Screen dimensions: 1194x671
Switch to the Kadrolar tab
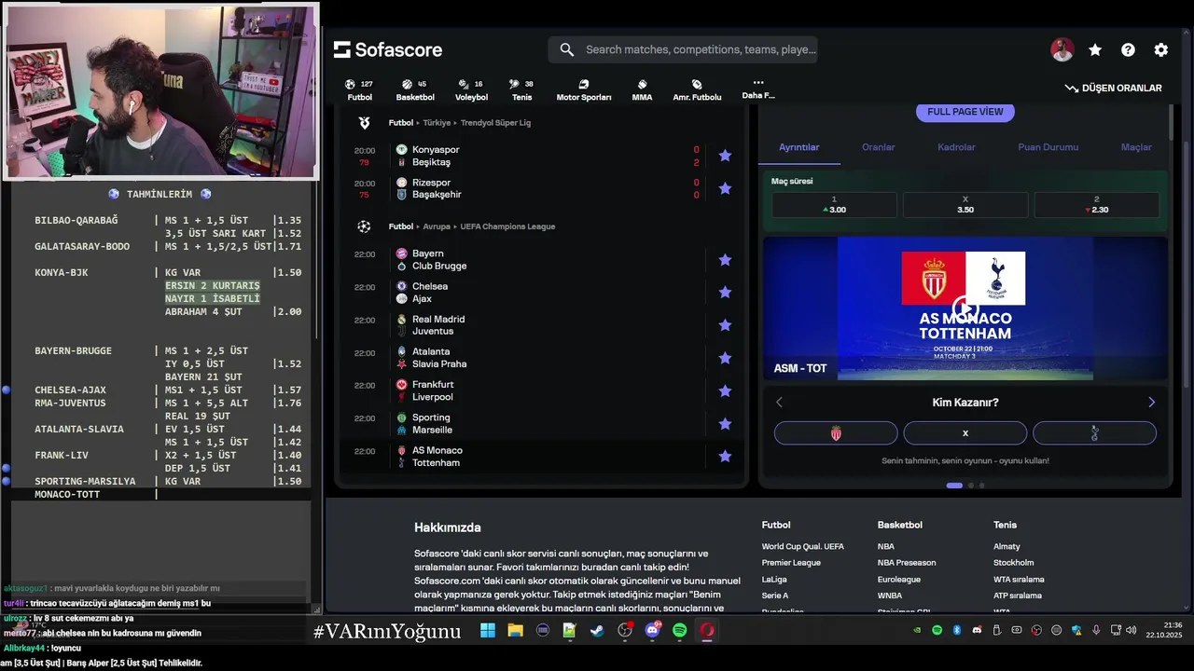956,147
